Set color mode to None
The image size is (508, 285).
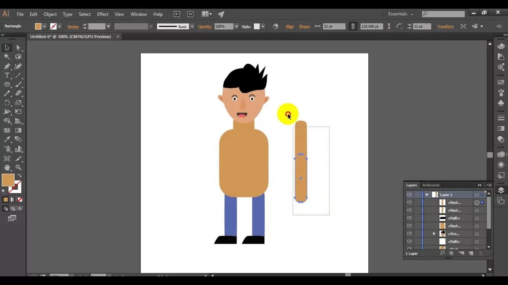coord(20,200)
